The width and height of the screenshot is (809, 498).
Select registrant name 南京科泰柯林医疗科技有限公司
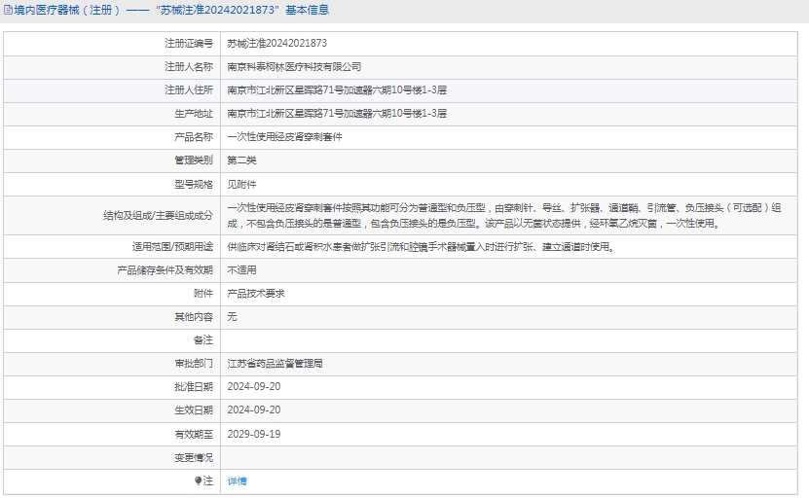(294, 67)
